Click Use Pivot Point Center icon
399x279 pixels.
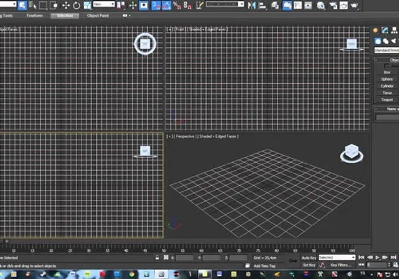[121, 5]
